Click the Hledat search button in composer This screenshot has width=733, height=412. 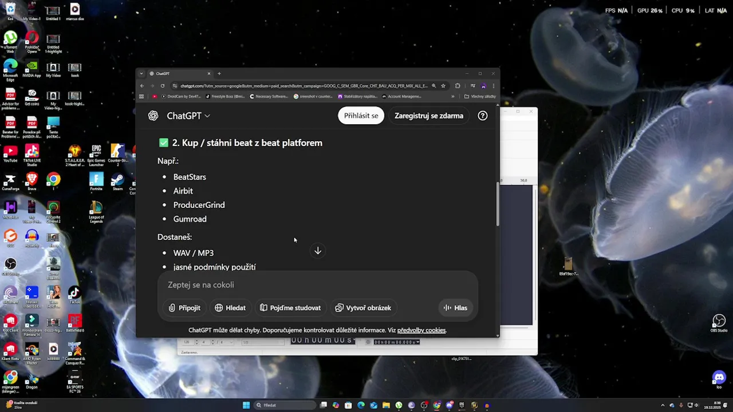[230, 308]
